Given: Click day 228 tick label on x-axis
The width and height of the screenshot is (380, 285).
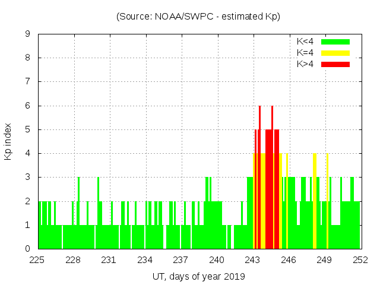Looking at the screenshot, I should tap(74, 259).
